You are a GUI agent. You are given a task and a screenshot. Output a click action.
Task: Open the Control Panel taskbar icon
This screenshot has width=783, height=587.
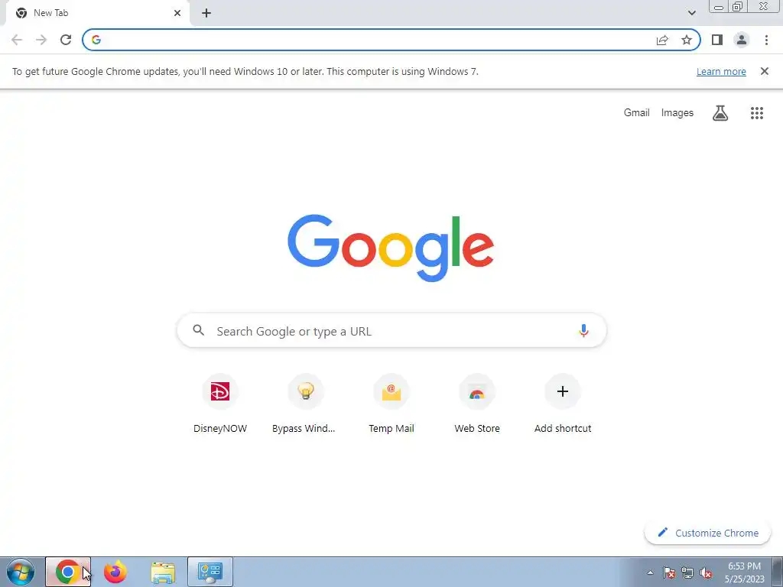pyautogui.click(x=210, y=572)
